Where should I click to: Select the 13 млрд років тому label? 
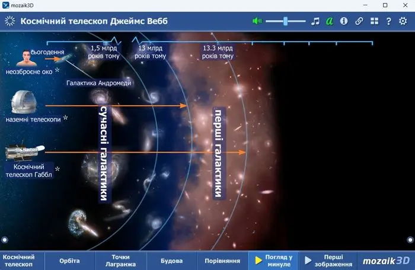pos(150,52)
